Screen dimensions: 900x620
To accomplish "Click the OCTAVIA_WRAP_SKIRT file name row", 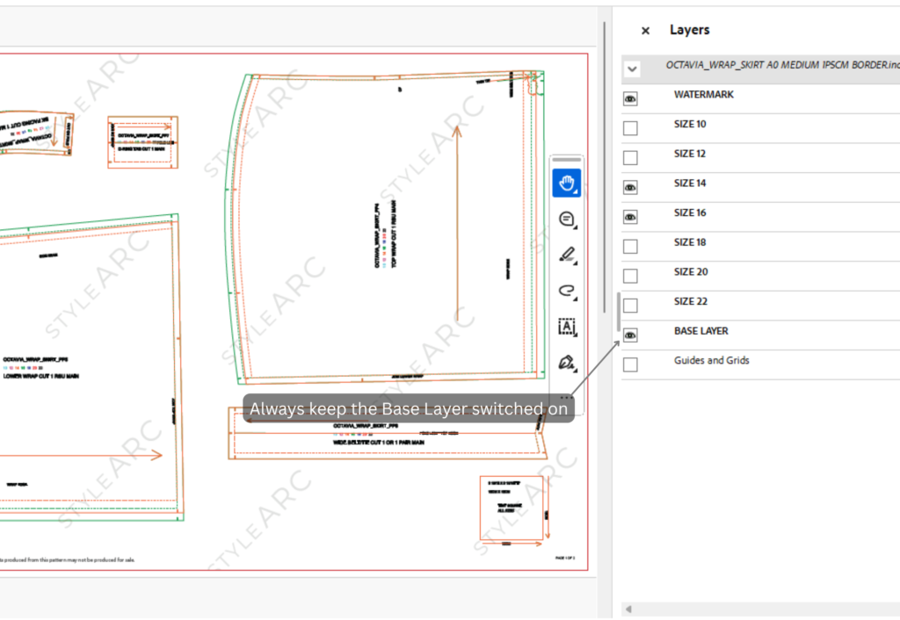I will tap(760, 69).
